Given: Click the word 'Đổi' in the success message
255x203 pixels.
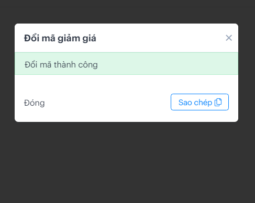Looking at the screenshot, I should (31, 64).
